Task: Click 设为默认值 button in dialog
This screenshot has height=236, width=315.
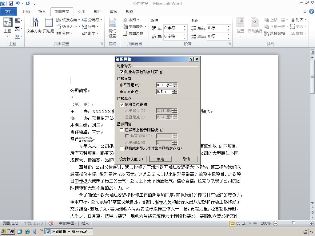Action: pyautogui.click(x=131, y=159)
